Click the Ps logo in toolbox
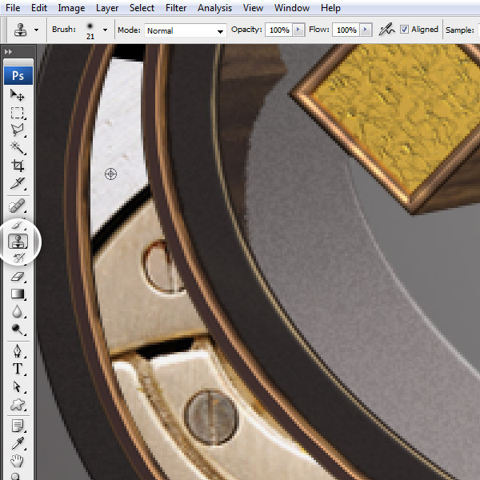The height and width of the screenshot is (480, 480). (18, 75)
